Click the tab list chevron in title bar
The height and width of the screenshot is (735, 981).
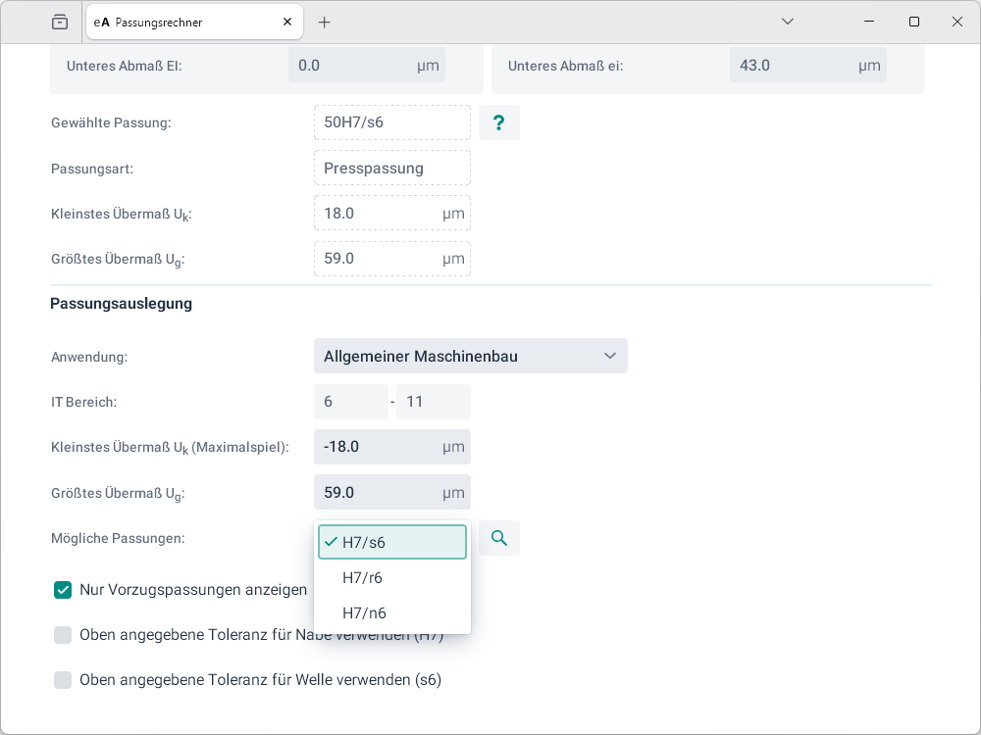click(788, 22)
